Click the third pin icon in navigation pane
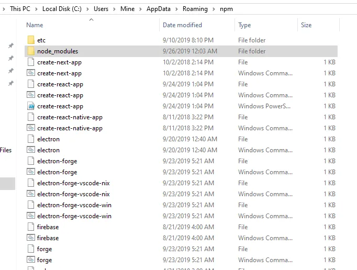The height and width of the screenshot is (270, 357). tap(11, 71)
